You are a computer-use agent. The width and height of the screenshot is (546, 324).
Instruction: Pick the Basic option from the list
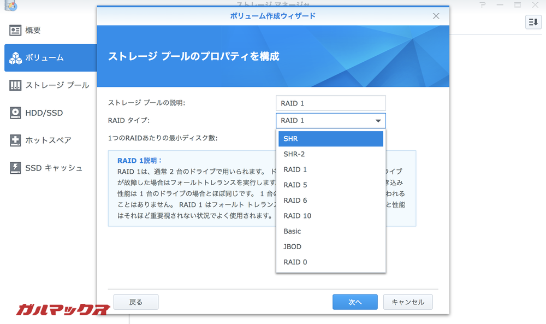330,231
